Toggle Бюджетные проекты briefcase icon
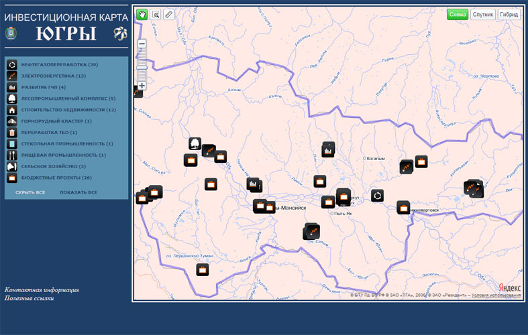The image size is (528, 335). click(x=12, y=178)
